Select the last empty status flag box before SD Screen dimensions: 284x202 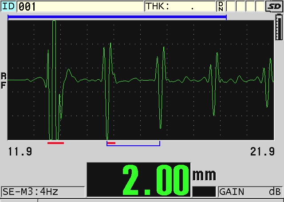[x=260, y=6]
